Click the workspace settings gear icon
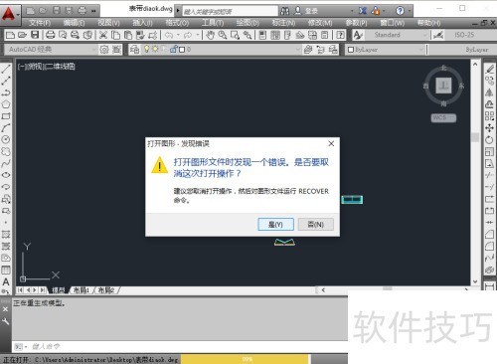Viewport: 497px width, 364px height. pos(104,50)
